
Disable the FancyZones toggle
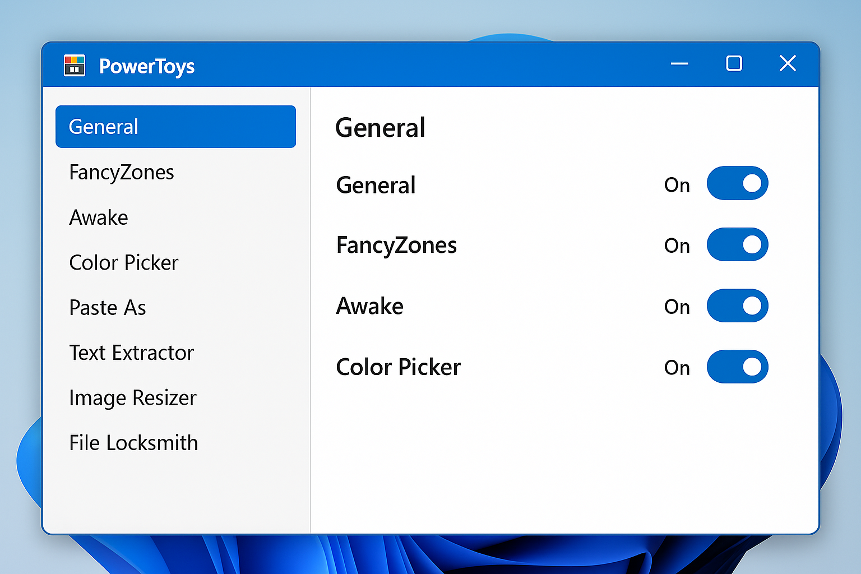tap(738, 245)
